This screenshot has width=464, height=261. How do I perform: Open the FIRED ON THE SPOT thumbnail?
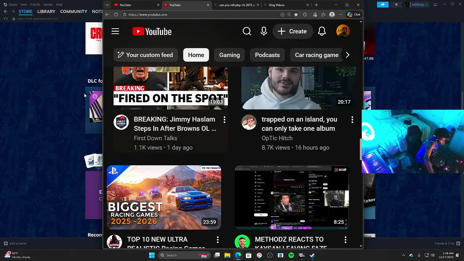(x=171, y=88)
